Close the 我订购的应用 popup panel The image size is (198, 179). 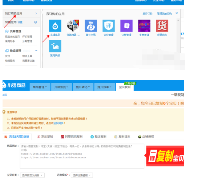pyautogui.click(x=177, y=13)
